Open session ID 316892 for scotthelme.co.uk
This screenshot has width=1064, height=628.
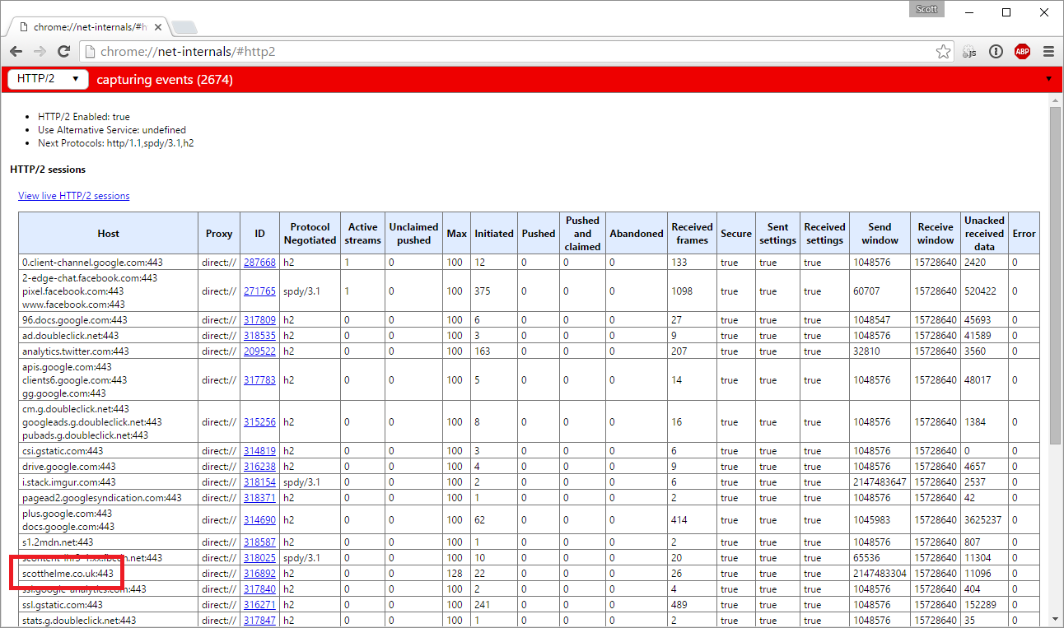tap(259, 573)
